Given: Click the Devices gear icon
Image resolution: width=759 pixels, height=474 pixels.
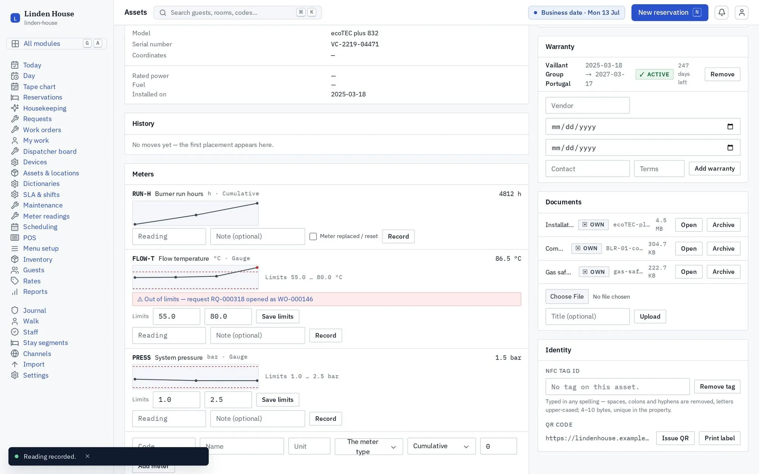Looking at the screenshot, I should click(x=15, y=162).
